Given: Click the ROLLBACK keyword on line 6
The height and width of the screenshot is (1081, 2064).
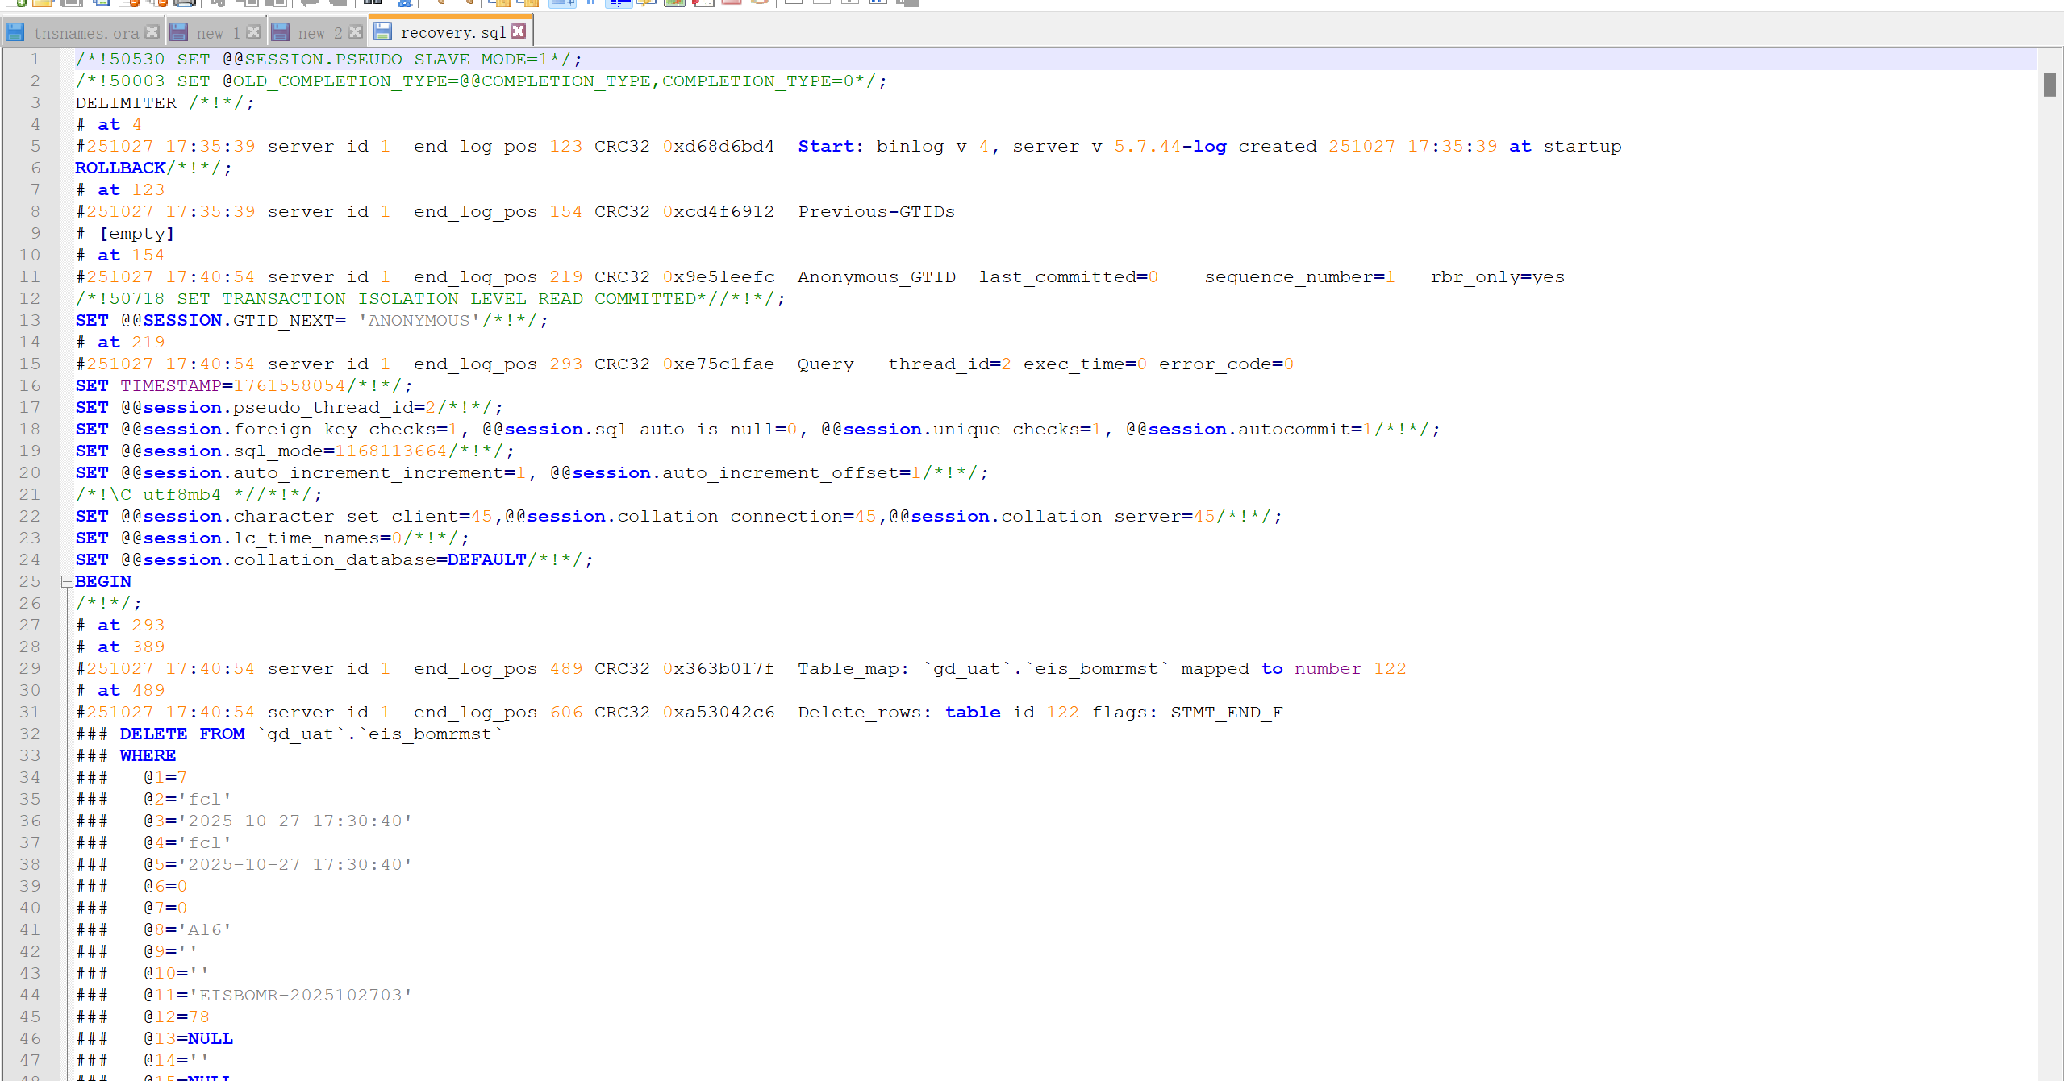Looking at the screenshot, I should coord(120,168).
